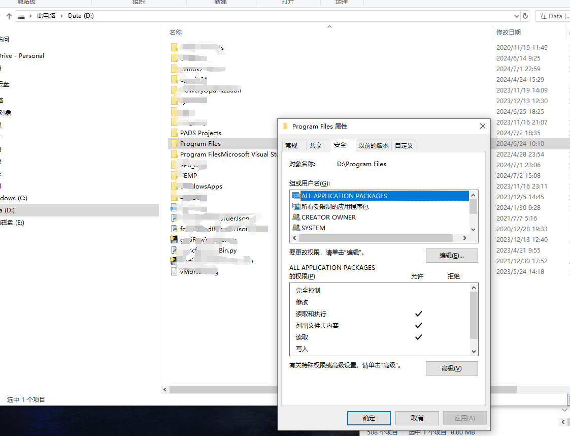Click the Up one level arrow icon
The image size is (570, 436).
click(x=9, y=16)
